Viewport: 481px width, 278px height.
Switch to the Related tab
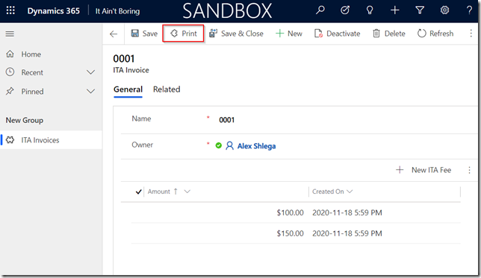[x=167, y=89]
